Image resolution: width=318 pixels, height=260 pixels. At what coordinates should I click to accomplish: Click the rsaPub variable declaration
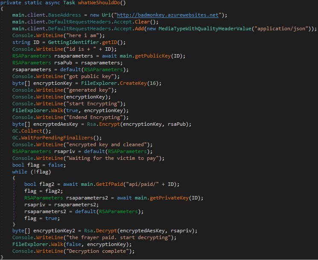tap(67, 63)
